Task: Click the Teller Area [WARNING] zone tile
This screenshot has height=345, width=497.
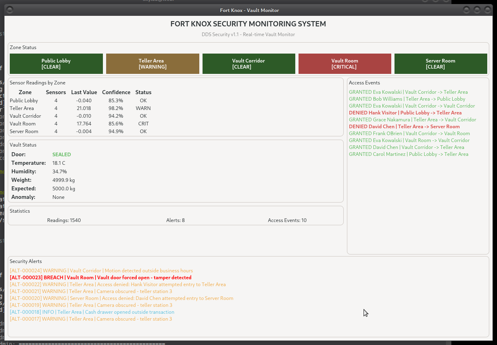Action: tap(153, 64)
